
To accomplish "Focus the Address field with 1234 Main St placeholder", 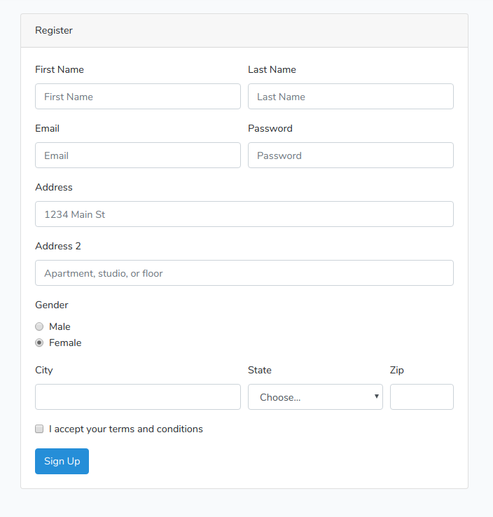I will pyautogui.click(x=244, y=214).
